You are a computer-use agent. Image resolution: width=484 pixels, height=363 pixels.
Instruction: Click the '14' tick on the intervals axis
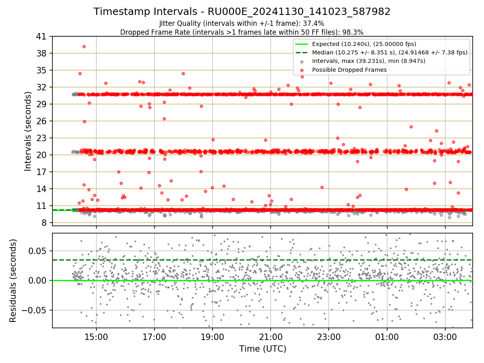point(42,189)
